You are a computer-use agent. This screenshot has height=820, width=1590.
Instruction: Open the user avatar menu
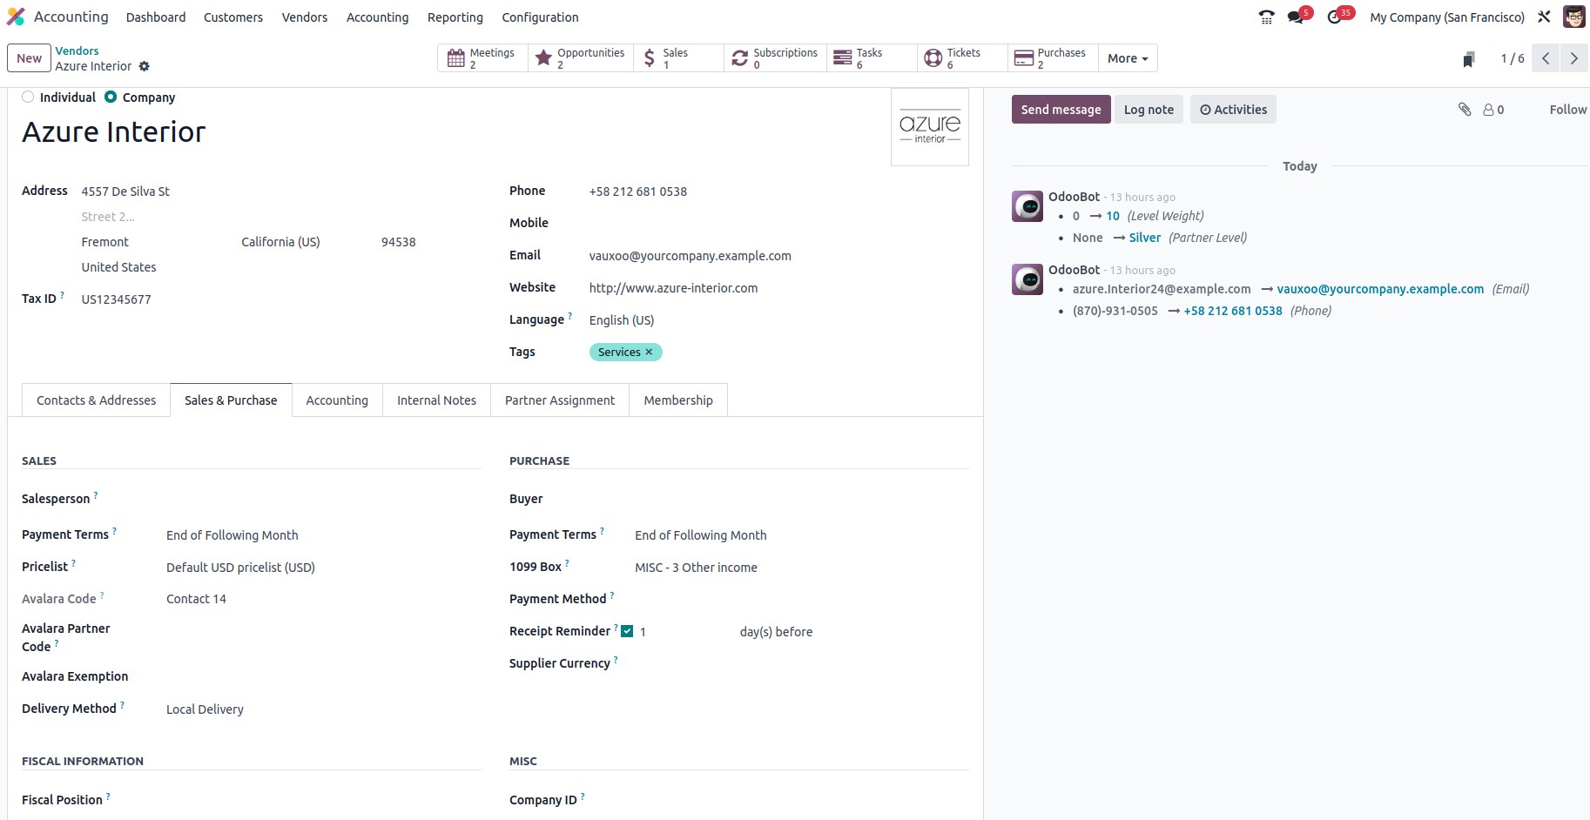point(1573,17)
